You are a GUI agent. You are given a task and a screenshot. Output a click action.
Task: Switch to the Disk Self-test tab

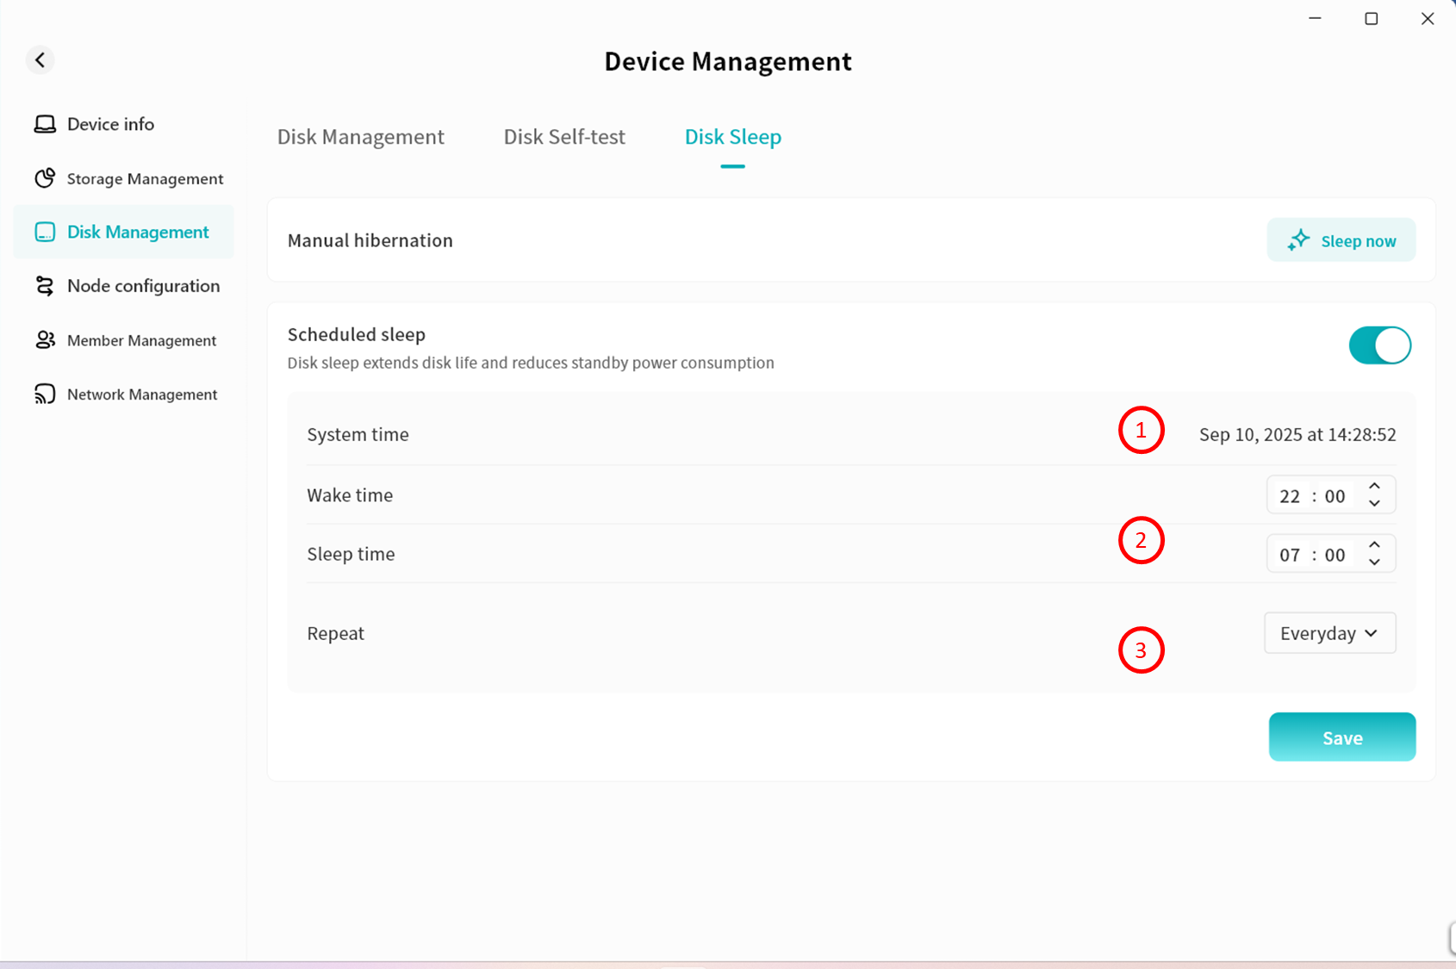click(564, 137)
